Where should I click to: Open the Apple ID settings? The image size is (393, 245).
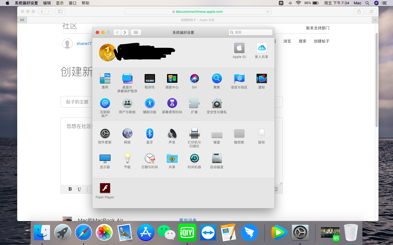coord(239,48)
